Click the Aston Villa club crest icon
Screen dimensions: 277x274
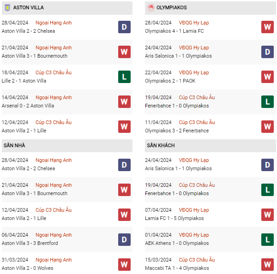point(7,8)
